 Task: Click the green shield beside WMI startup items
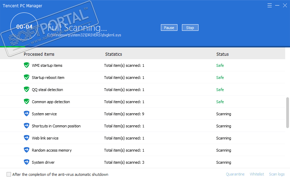[x=27, y=65]
